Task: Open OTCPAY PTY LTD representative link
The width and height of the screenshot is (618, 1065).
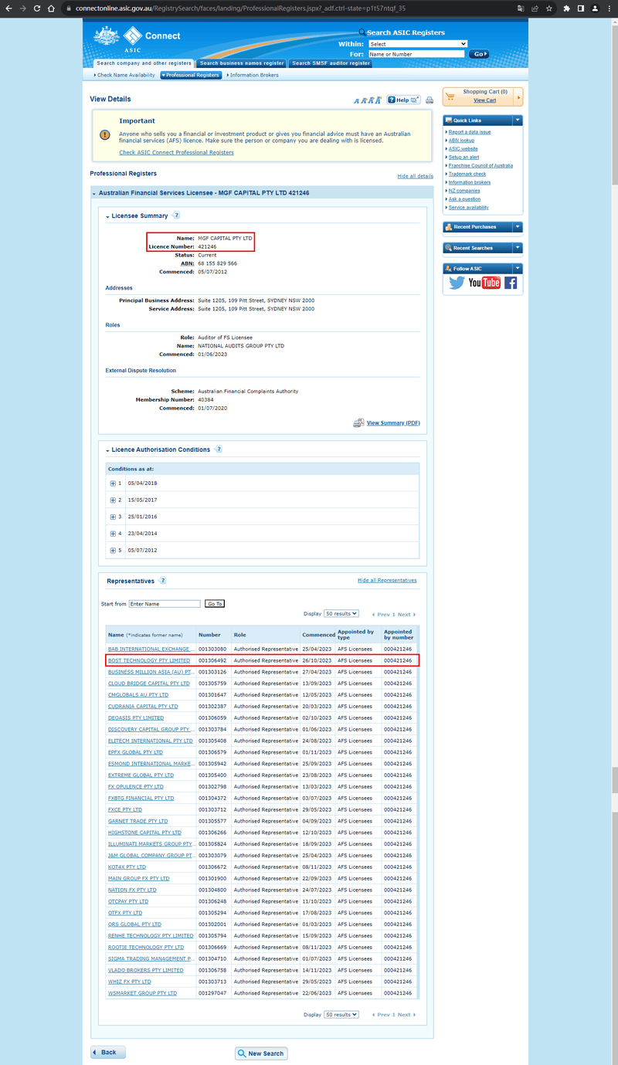Action: point(128,901)
